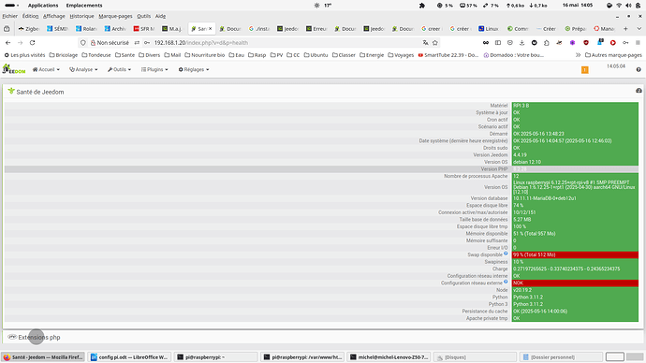
Task: Open the Applications menu in top panel
Action: click(43, 6)
